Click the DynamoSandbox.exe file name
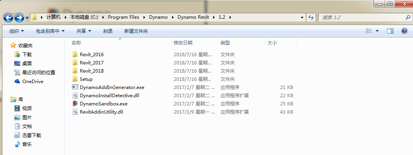413x155 pixels. [104, 104]
